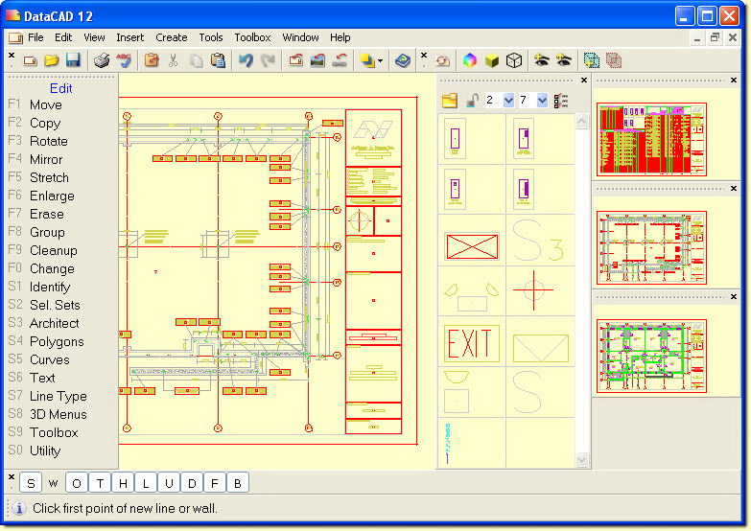Expand arrow beside the yellow layers icon
This screenshot has width=751, height=531.
pyautogui.click(x=380, y=60)
